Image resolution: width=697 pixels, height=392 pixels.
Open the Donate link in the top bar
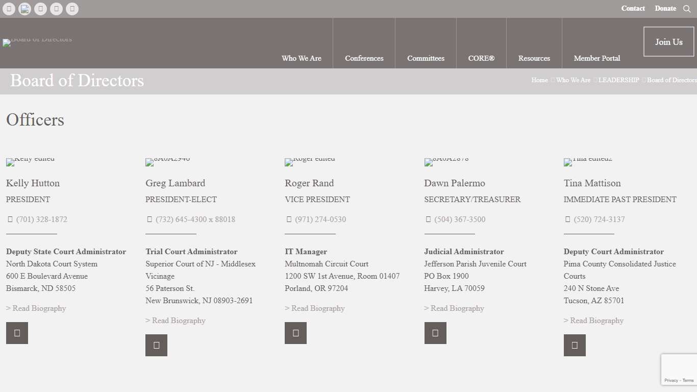pos(665,9)
